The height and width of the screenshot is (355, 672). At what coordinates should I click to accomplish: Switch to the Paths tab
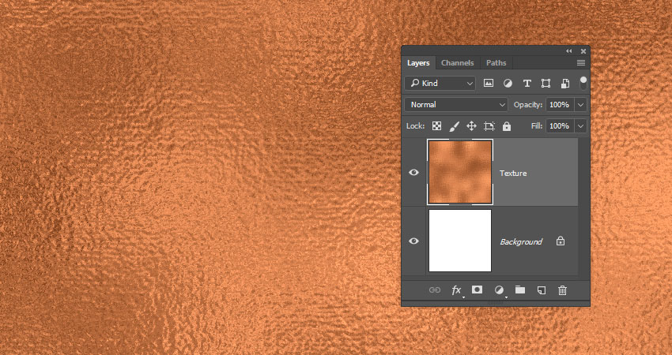pyautogui.click(x=496, y=63)
